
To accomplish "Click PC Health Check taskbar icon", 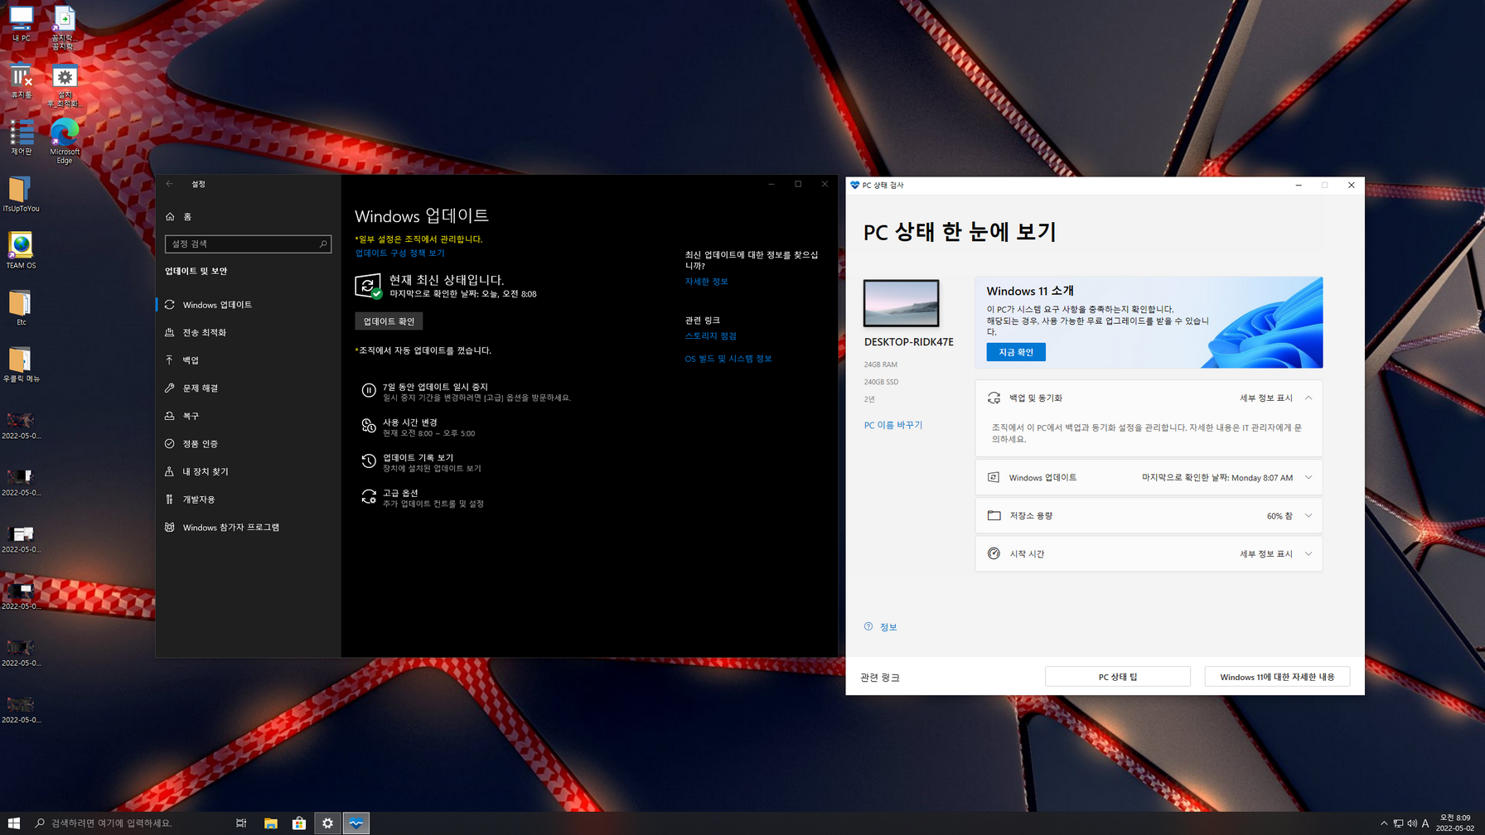I will coord(356,823).
